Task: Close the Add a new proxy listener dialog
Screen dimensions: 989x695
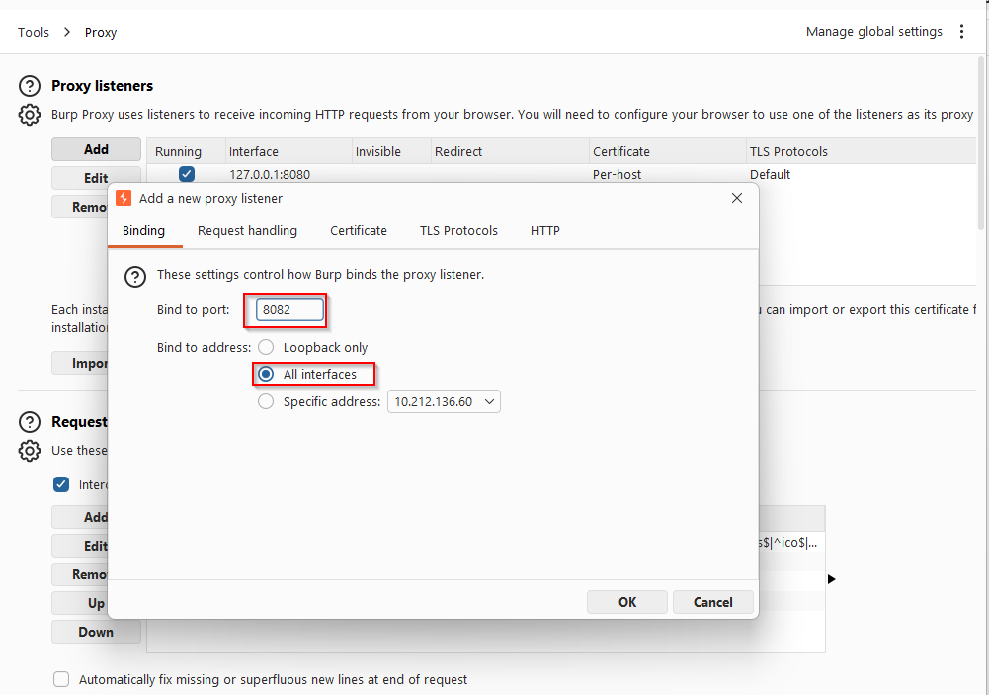Action: [737, 198]
